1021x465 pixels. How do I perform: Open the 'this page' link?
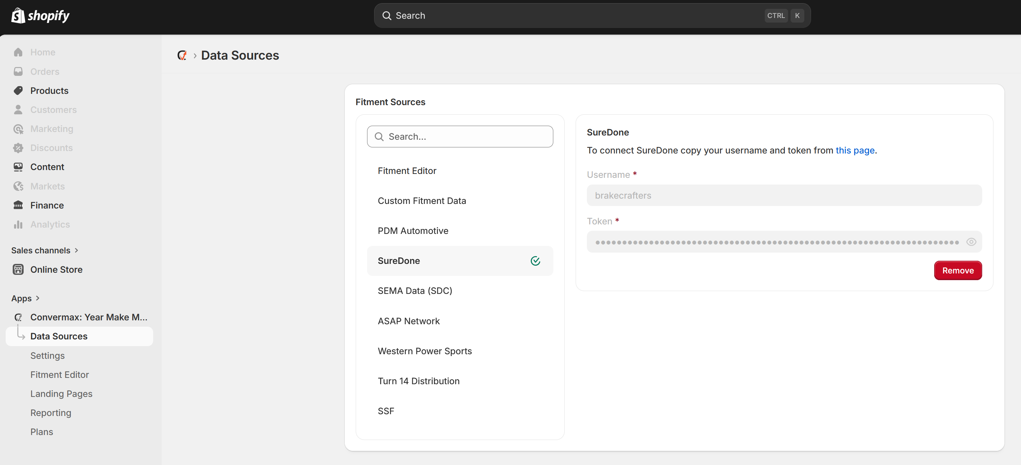point(854,151)
